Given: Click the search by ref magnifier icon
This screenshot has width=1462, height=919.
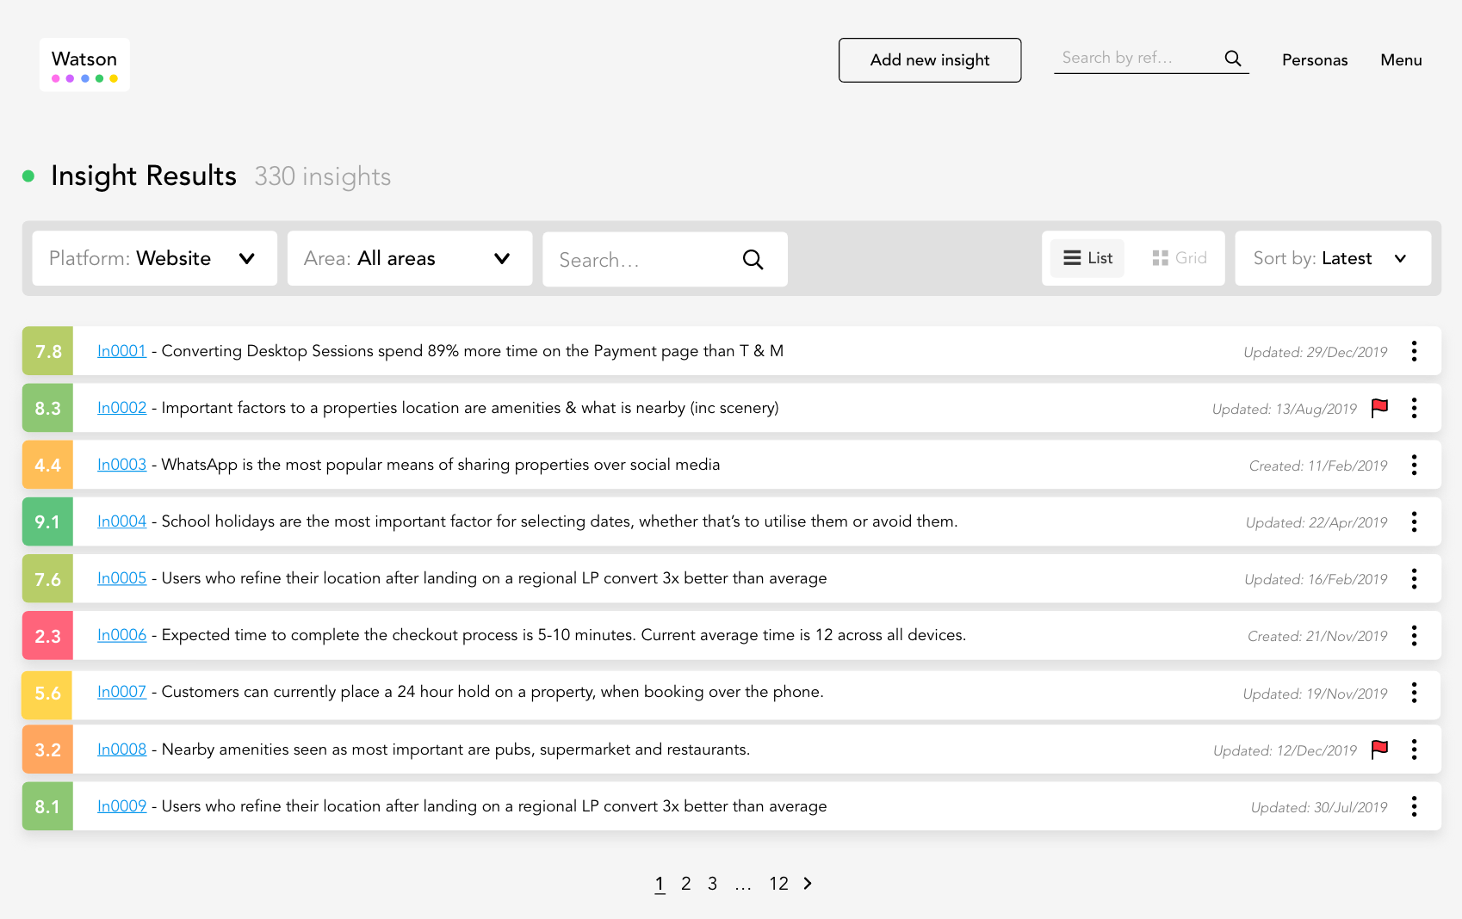Looking at the screenshot, I should (1233, 59).
